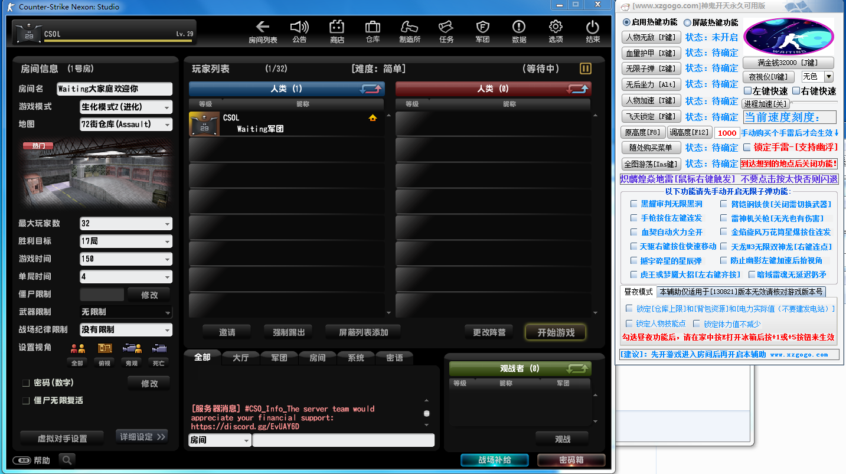846x474 pixels.
Task: Click the pause icon beside 等待中
Action: 585,68
